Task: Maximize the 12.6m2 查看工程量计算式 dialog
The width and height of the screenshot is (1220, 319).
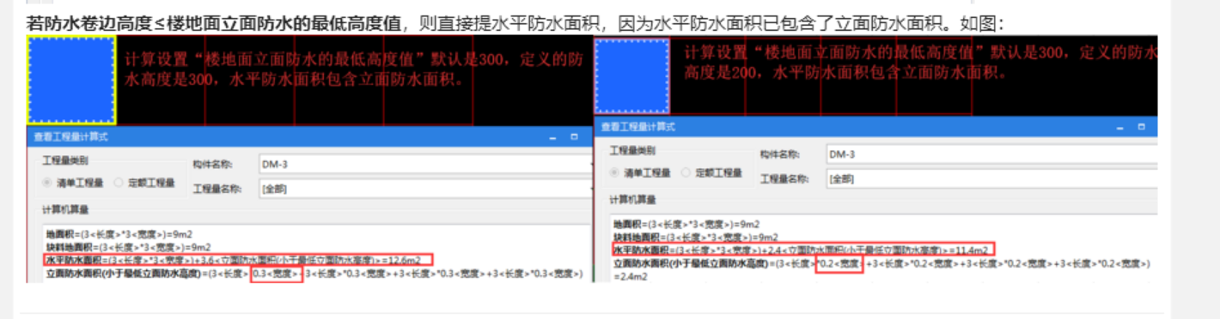Action: click(574, 136)
